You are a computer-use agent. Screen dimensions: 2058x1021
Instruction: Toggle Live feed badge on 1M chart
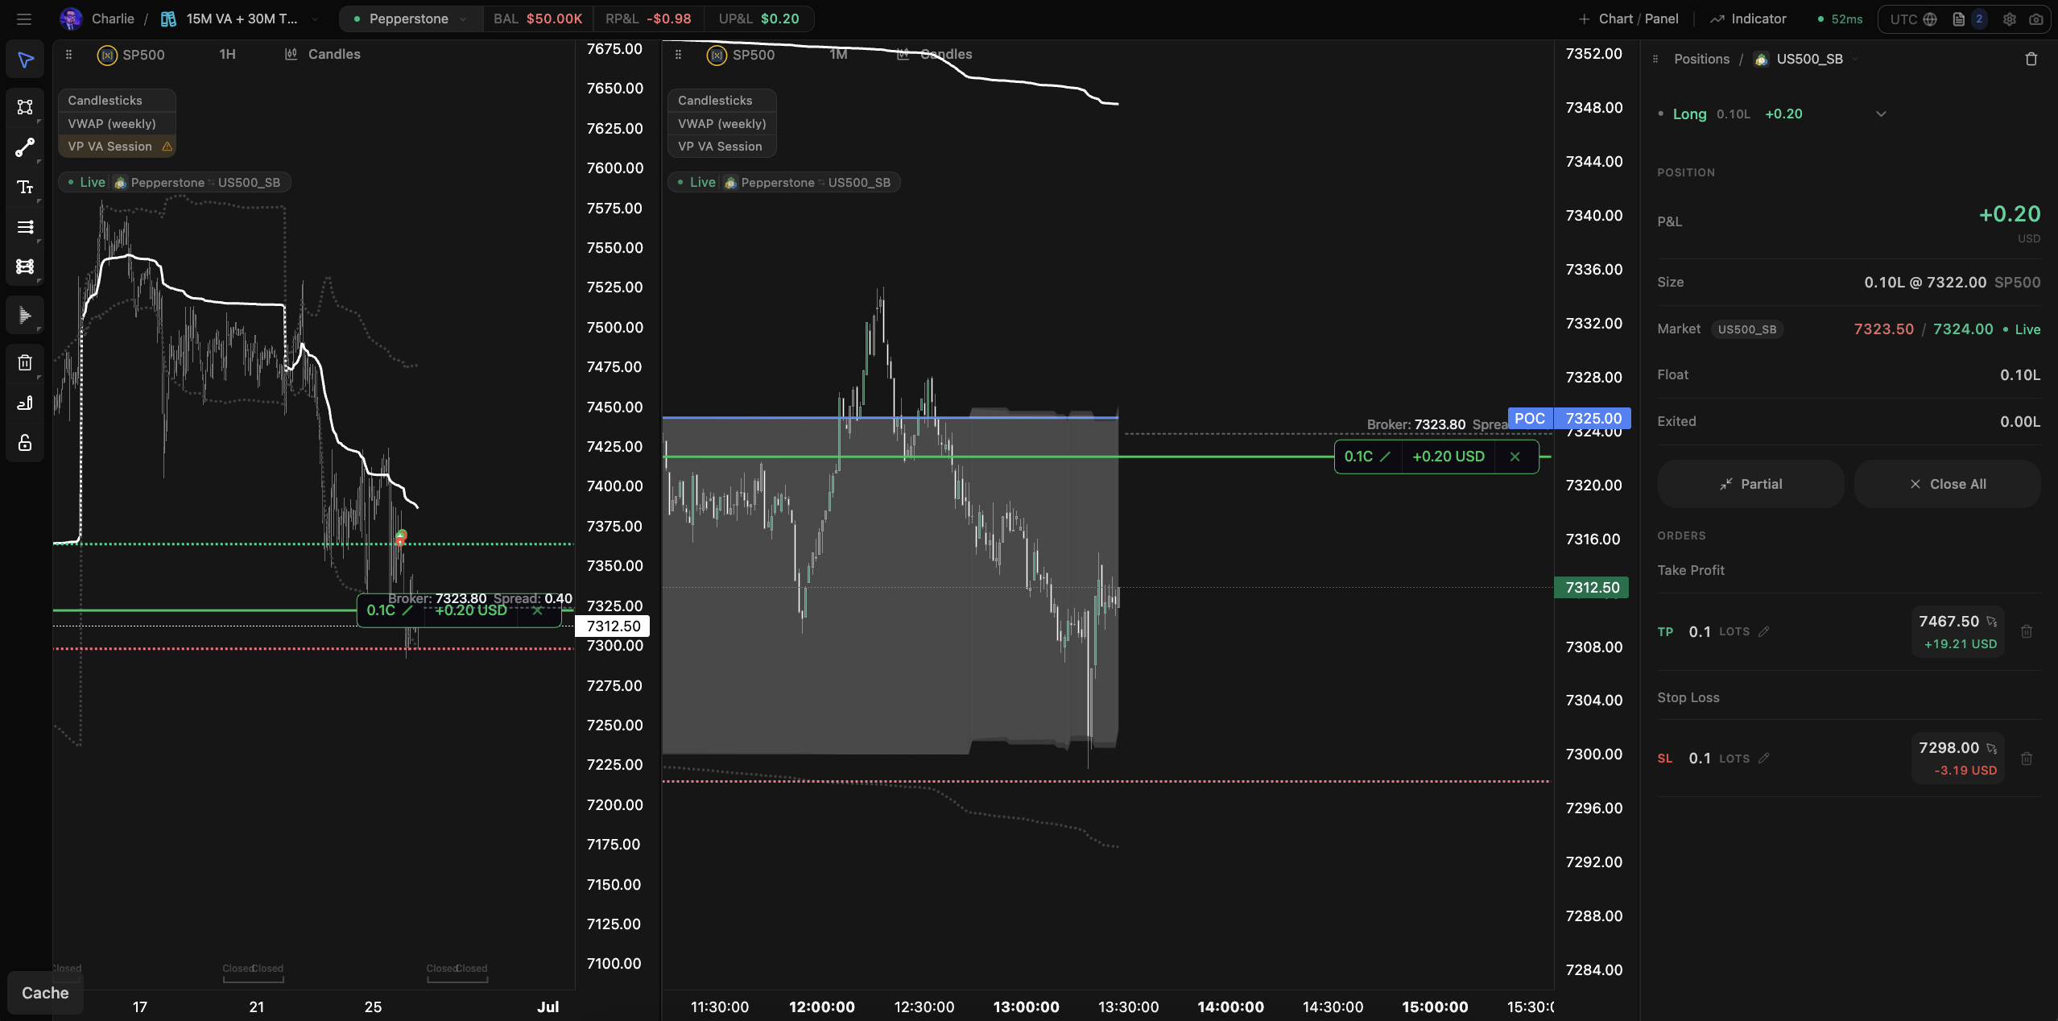pyautogui.click(x=696, y=183)
